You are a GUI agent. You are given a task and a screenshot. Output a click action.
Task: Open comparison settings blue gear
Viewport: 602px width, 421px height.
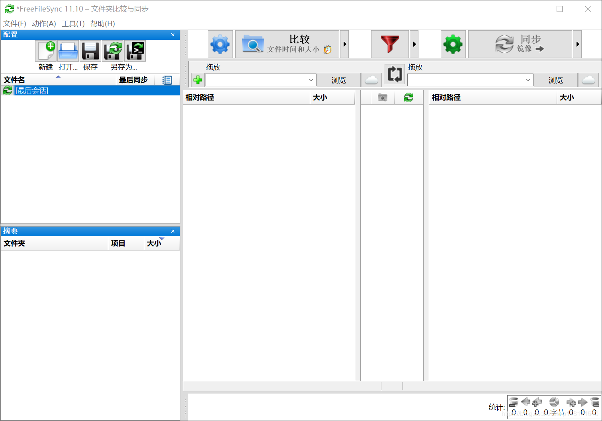(220, 44)
